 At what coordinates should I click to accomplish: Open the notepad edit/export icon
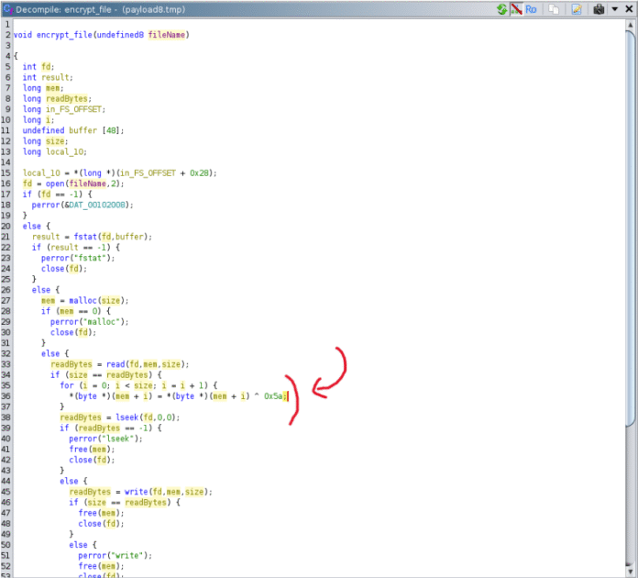(x=577, y=8)
